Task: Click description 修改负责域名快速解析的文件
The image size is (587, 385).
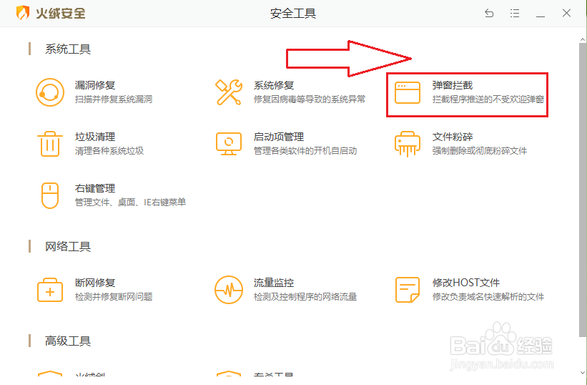Action: pyautogui.click(x=488, y=297)
